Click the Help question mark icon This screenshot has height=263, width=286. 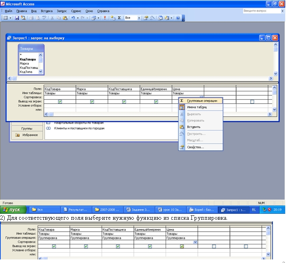178,18
